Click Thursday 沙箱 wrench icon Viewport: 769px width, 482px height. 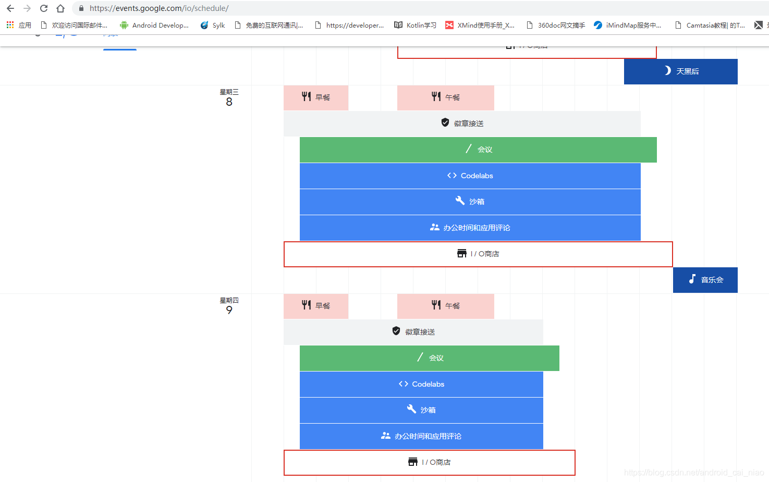412,409
